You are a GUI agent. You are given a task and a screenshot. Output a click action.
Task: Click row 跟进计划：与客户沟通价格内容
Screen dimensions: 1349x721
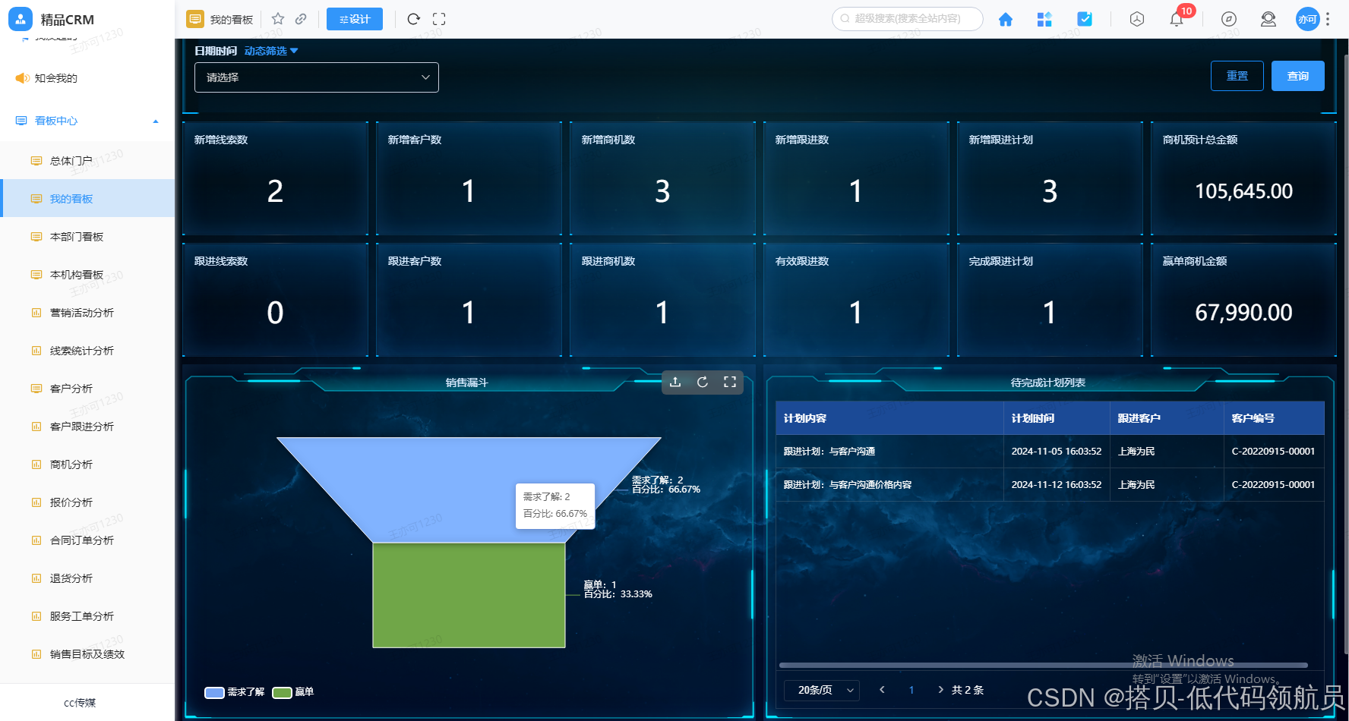[1050, 485]
